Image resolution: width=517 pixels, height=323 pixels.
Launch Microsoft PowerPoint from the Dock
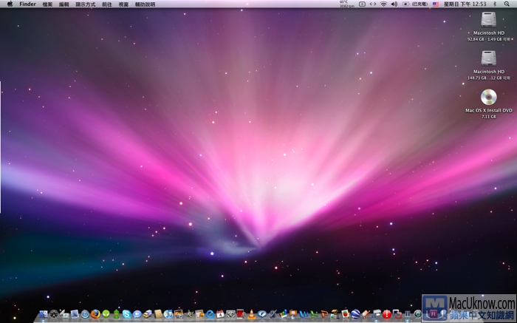[324, 314]
